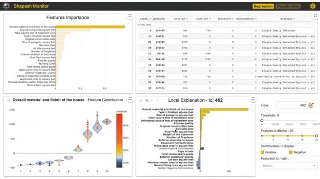
Task: Click the Index input field showing 482
Action: 292,105
